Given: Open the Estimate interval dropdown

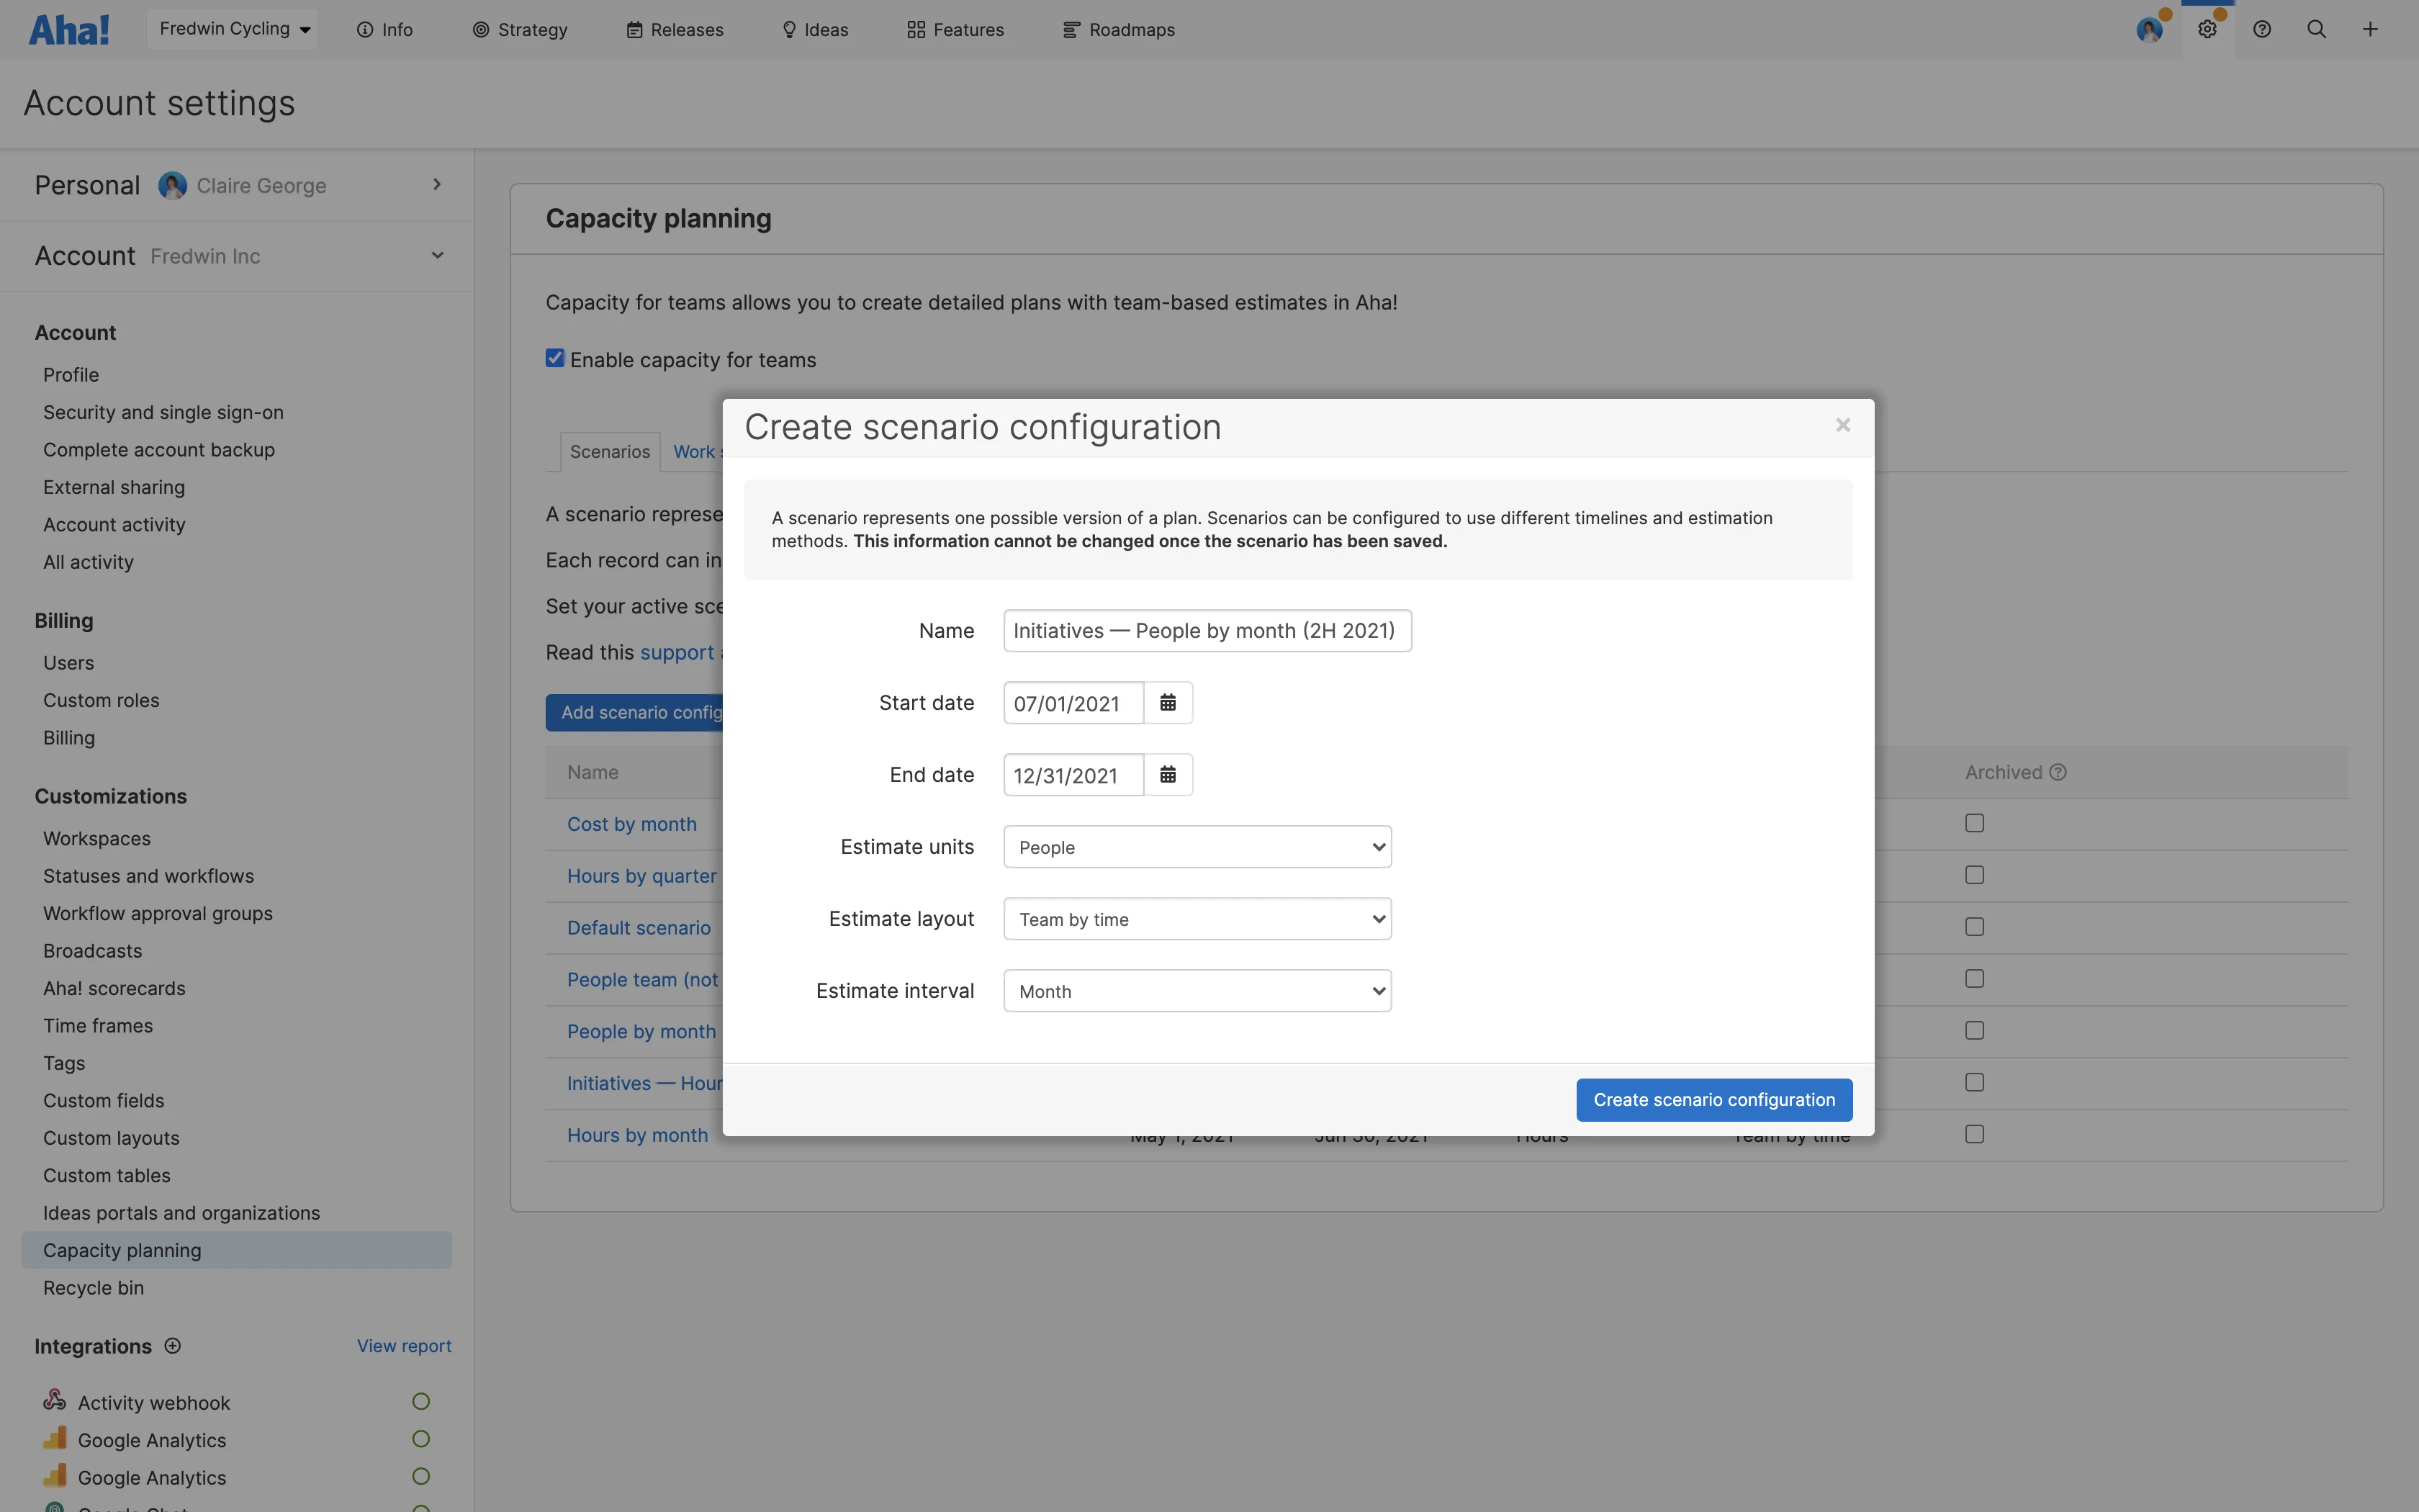Looking at the screenshot, I should (x=1197, y=991).
